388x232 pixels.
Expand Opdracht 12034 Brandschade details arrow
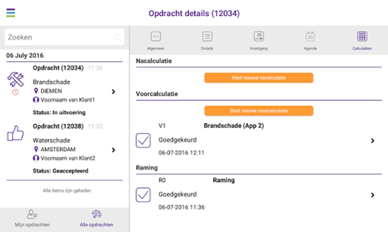[113, 92]
